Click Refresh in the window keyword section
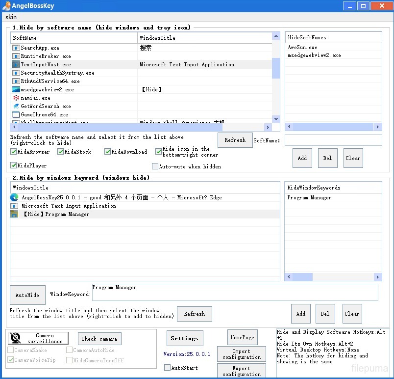The image size is (394, 379). (195, 314)
